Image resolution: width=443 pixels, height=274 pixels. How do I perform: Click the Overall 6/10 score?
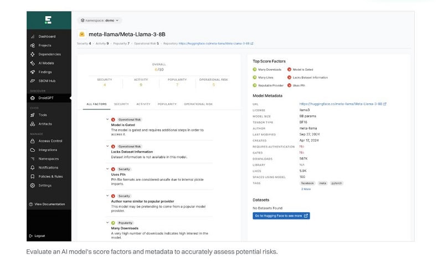pyautogui.click(x=159, y=70)
